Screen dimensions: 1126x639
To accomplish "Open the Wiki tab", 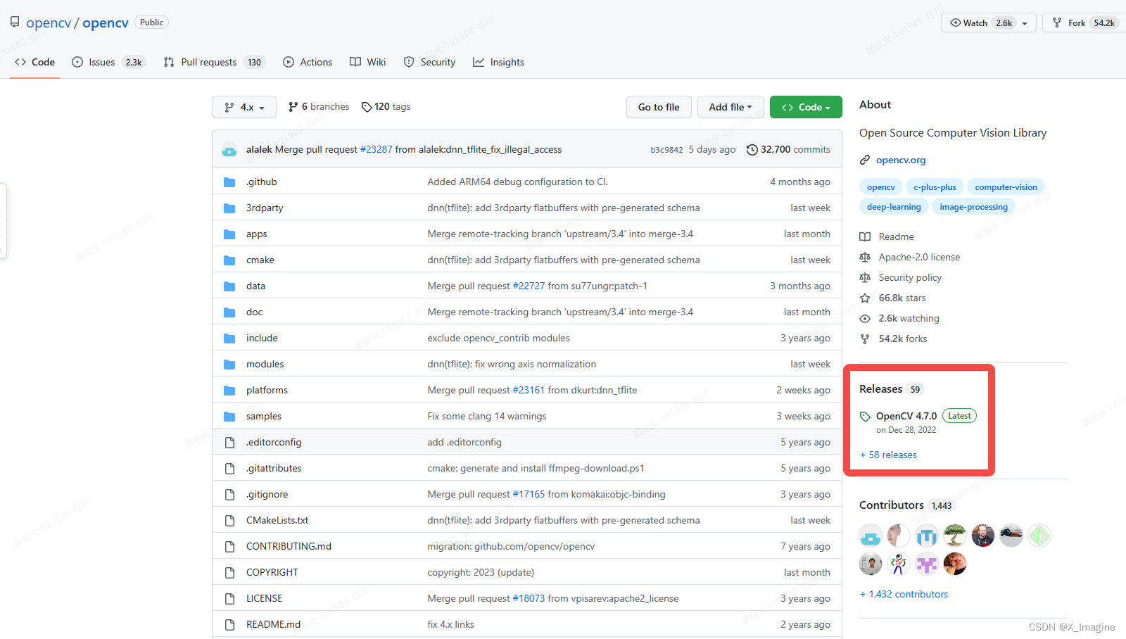I will (x=368, y=62).
